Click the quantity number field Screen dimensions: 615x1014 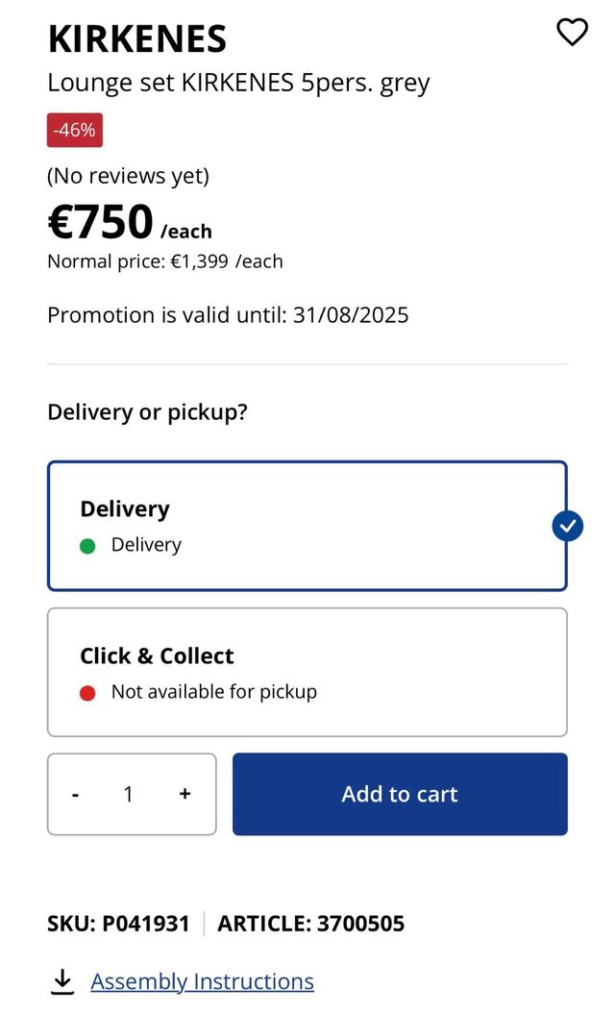(x=129, y=794)
